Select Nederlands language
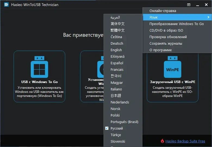 tap(123, 102)
